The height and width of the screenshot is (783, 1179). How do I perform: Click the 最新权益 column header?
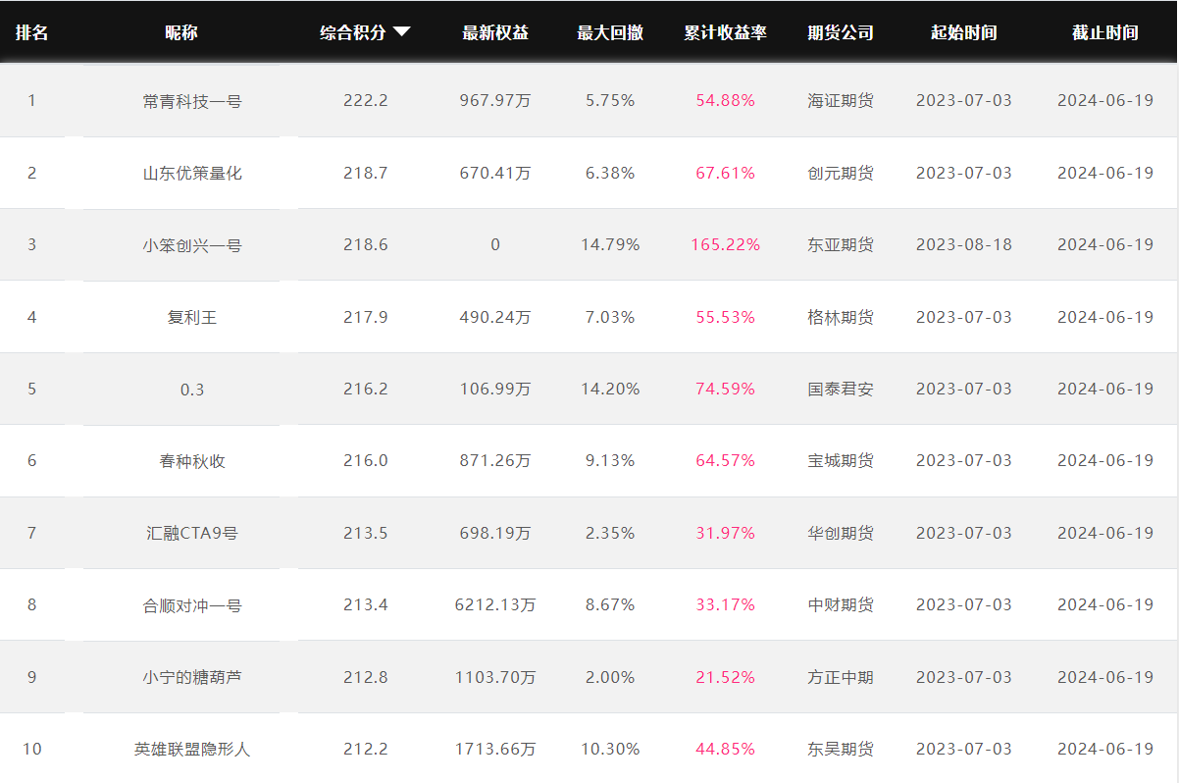click(x=495, y=32)
